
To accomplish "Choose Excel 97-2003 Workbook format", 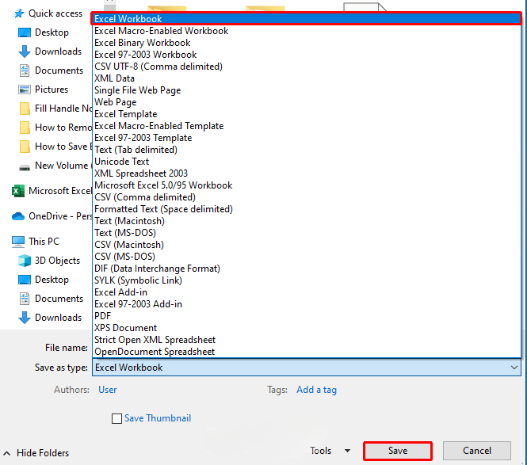I will pyautogui.click(x=306, y=55).
